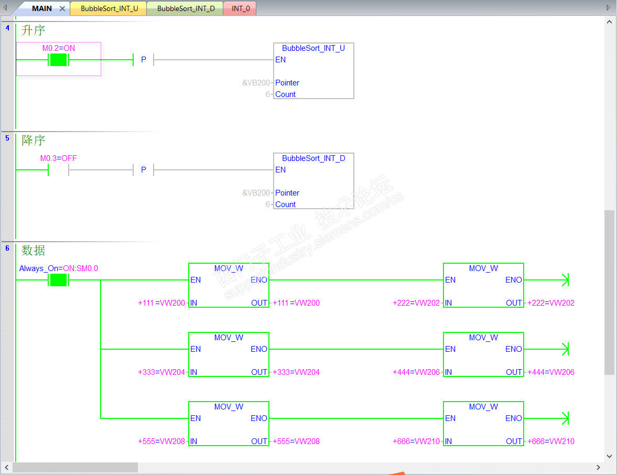Click the 数据 network title
Screen dimensions: 617x475
[x=34, y=251]
